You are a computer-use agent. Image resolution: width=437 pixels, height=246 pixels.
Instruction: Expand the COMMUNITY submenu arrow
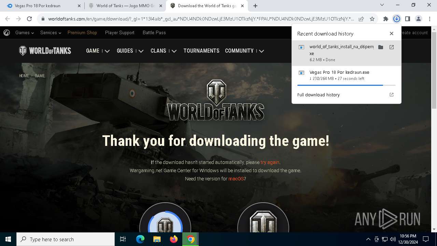click(262, 51)
